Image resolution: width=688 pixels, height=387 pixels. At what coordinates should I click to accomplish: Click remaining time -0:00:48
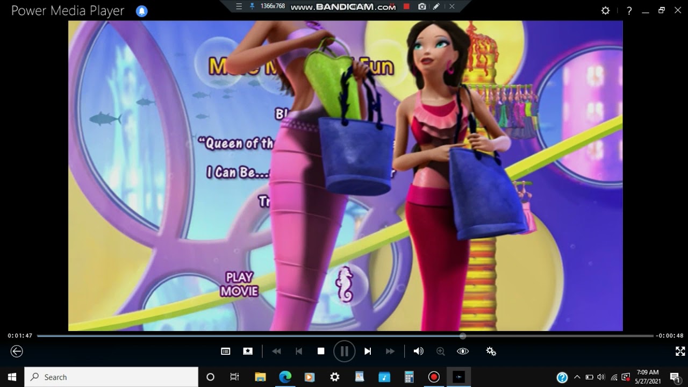click(x=670, y=336)
